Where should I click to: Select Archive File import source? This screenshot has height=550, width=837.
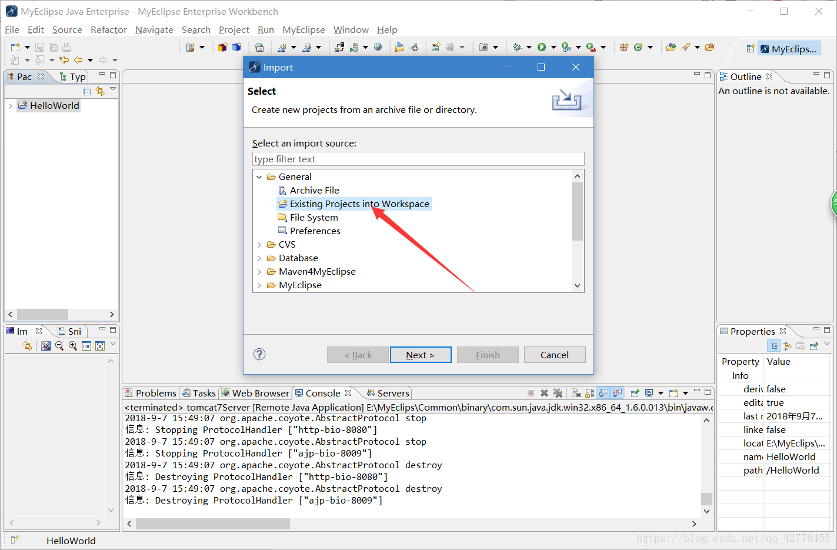tap(309, 190)
